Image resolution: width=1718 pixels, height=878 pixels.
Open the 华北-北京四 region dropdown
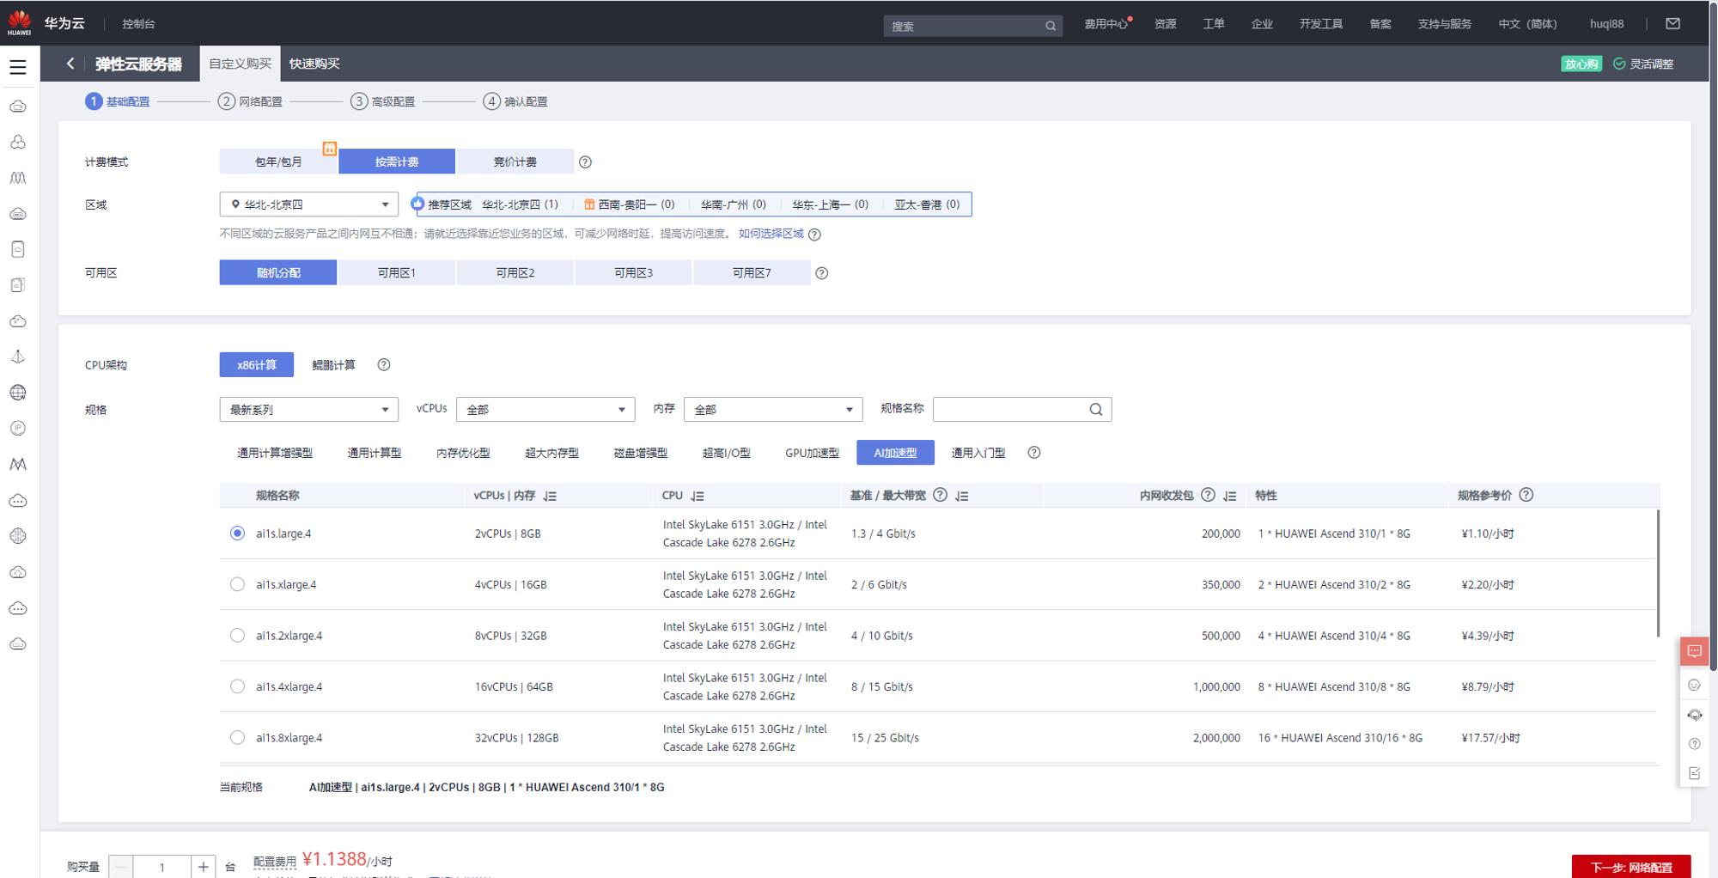[309, 204]
